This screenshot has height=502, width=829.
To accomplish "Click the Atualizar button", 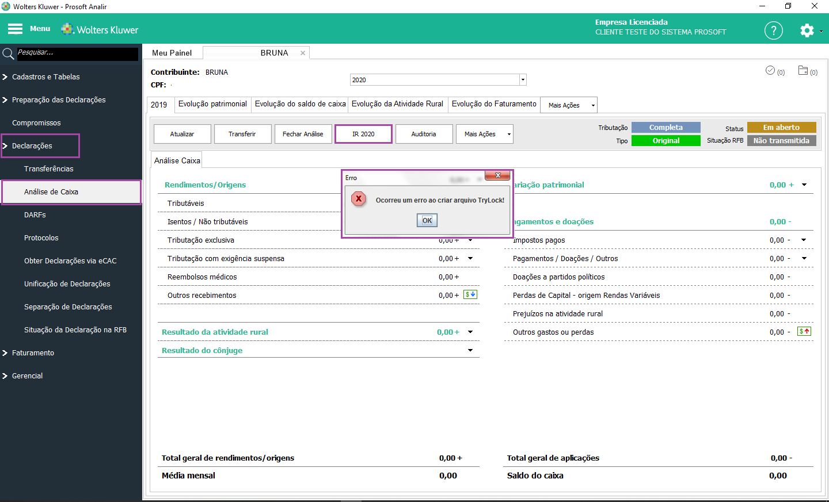I will click(182, 134).
